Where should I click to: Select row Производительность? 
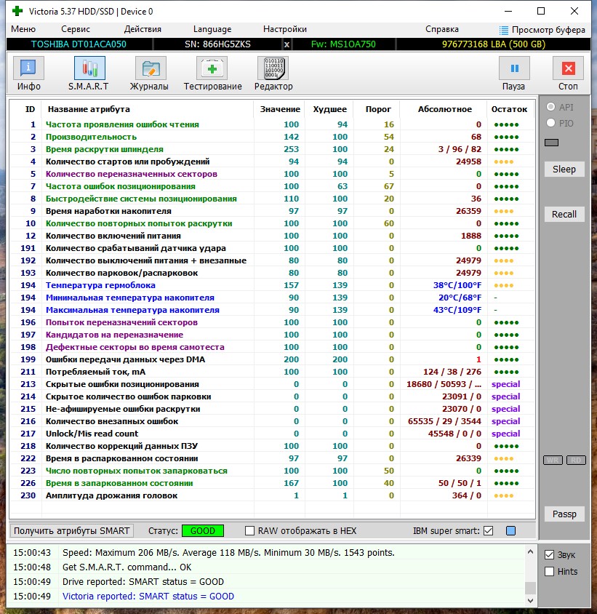click(x=272, y=137)
